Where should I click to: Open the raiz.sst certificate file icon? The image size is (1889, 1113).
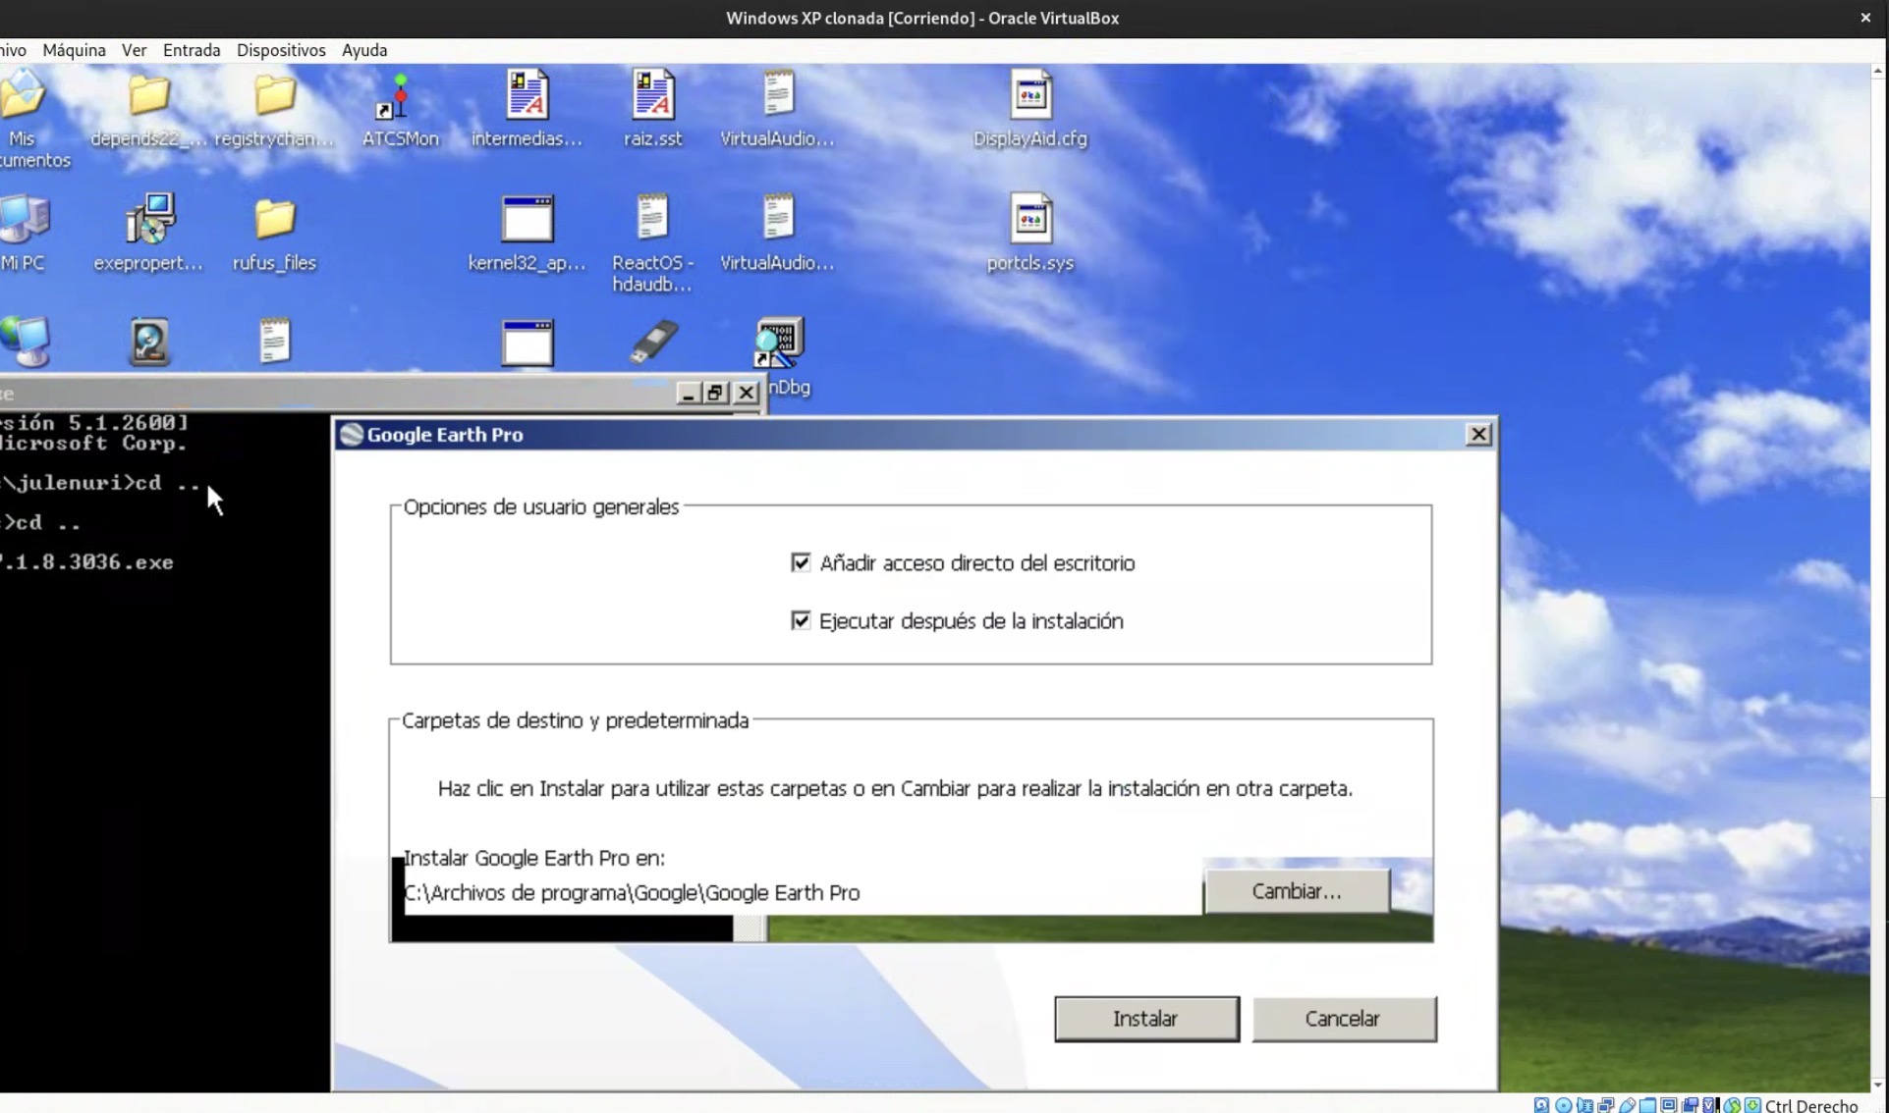[652, 96]
